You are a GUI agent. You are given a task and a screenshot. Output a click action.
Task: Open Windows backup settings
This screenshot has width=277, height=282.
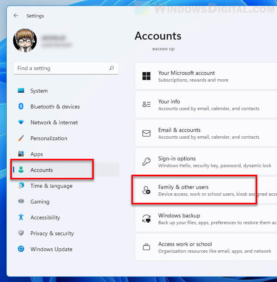(x=206, y=219)
